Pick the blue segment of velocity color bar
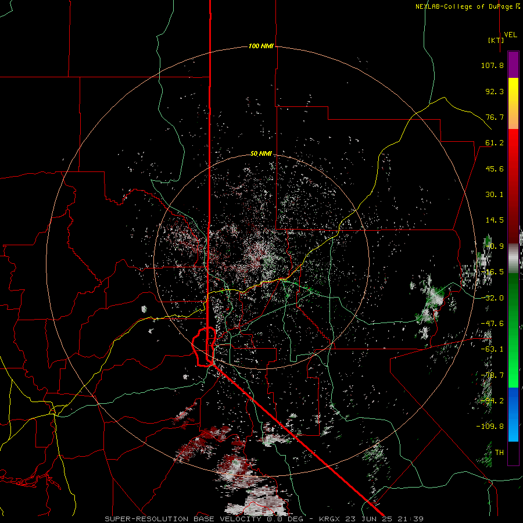 pyautogui.click(x=513, y=414)
